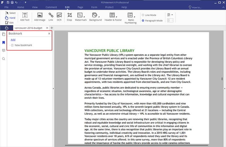The width and height of the screenshot is (226, 147).
Task: Open the align objects dropdown
Action: click(170, 15)
